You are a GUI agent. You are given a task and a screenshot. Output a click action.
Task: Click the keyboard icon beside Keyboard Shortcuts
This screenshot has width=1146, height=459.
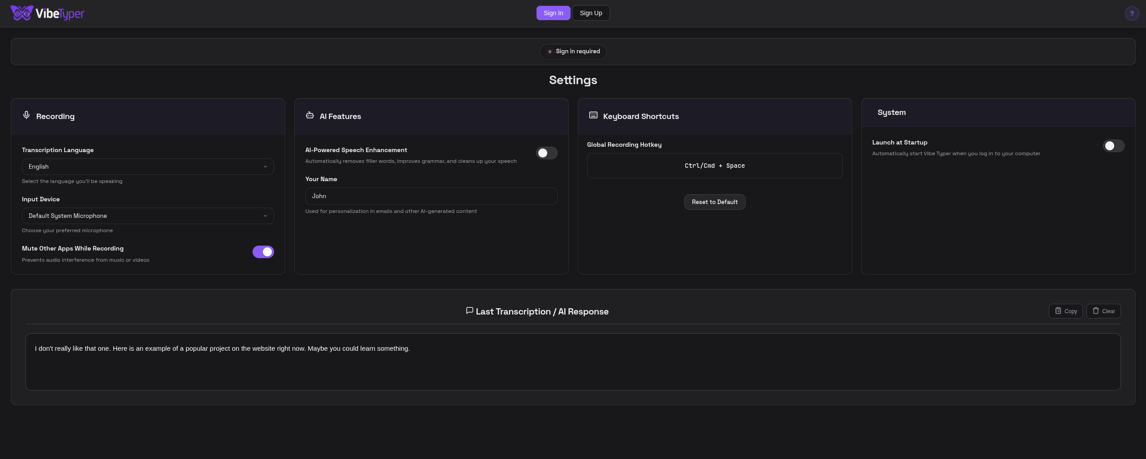point(593,115)
